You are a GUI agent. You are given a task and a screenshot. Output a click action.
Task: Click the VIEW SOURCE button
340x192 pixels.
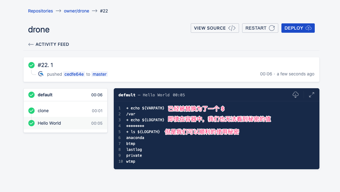215,28
